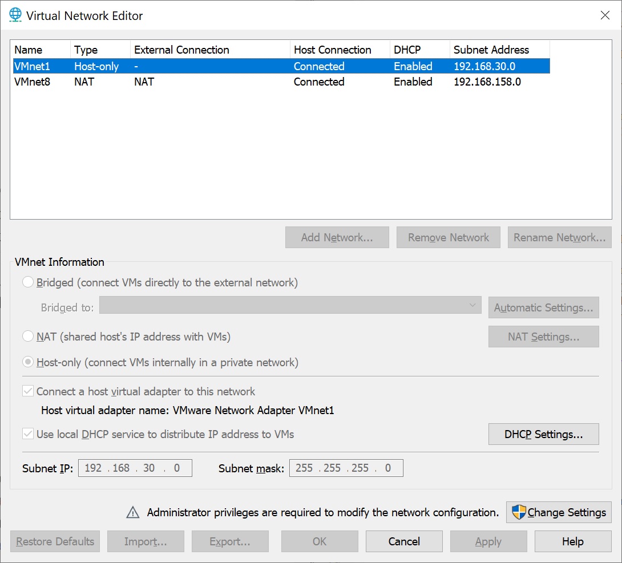
Task: Select the Bridged radio button
Action: coord(28,282)
